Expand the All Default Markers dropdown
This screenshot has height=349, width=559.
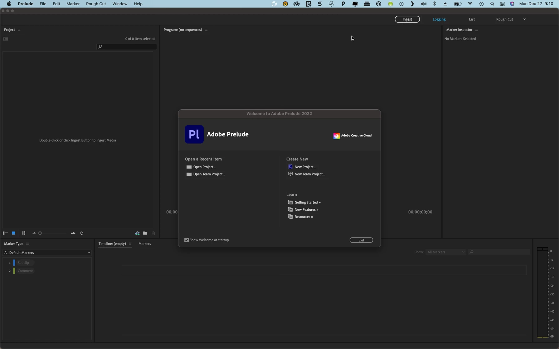[x=47, y=253]
